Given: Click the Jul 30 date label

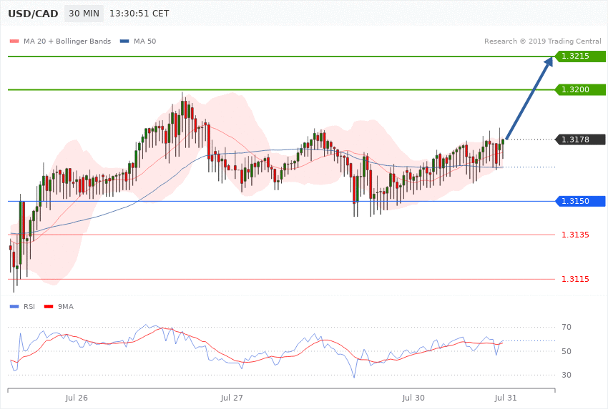Looking at the screenshot, I should click(413, 398).
